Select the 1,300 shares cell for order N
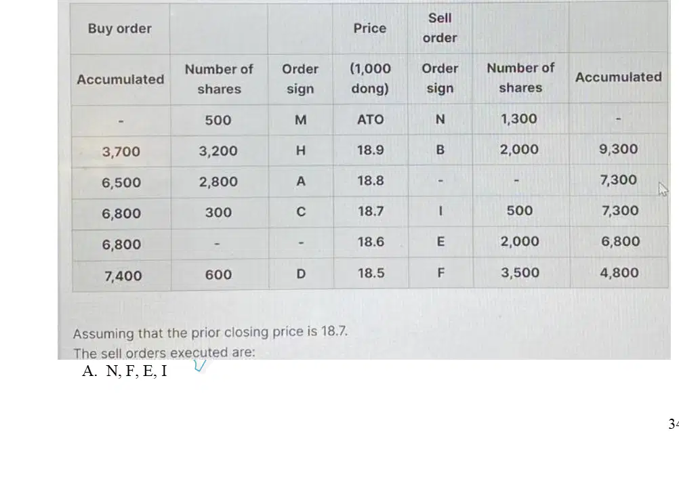 click(x=519, y=119)
